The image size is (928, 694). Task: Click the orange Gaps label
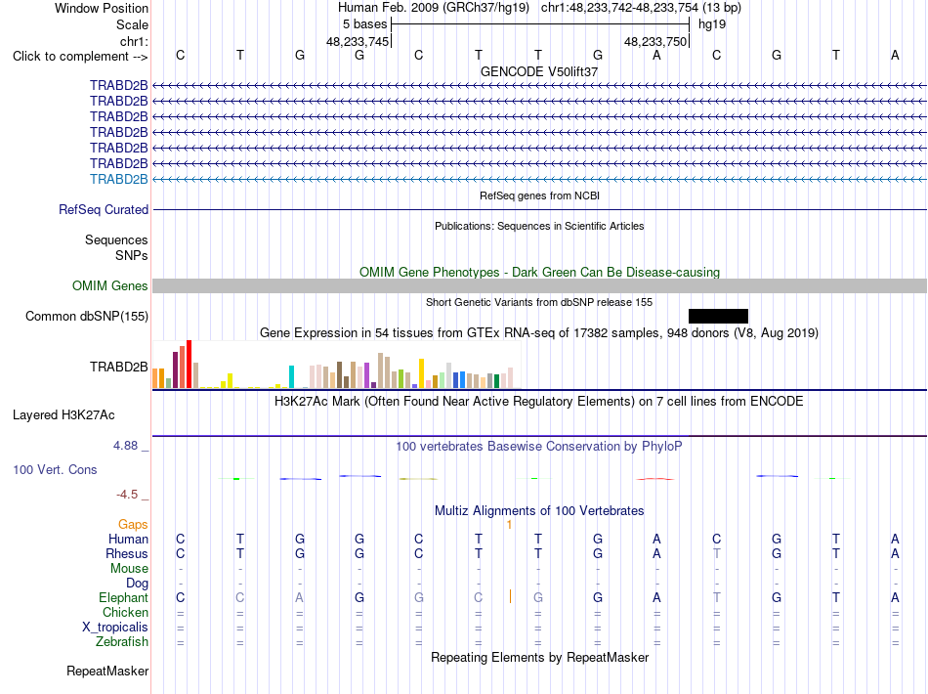133,525
